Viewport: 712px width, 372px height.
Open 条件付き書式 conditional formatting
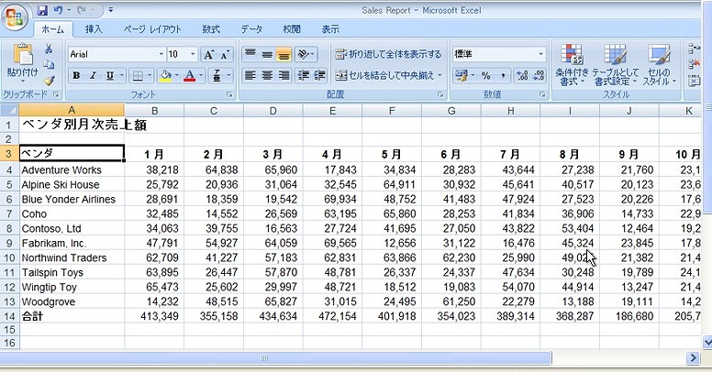572,65
